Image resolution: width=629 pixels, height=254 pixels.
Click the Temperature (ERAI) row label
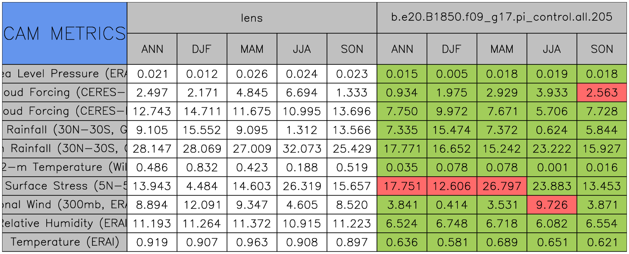[x=65, y=242]
